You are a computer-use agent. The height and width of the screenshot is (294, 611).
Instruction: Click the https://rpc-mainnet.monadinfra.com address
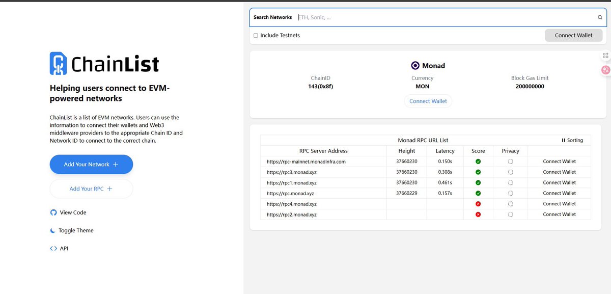[306, 162]
